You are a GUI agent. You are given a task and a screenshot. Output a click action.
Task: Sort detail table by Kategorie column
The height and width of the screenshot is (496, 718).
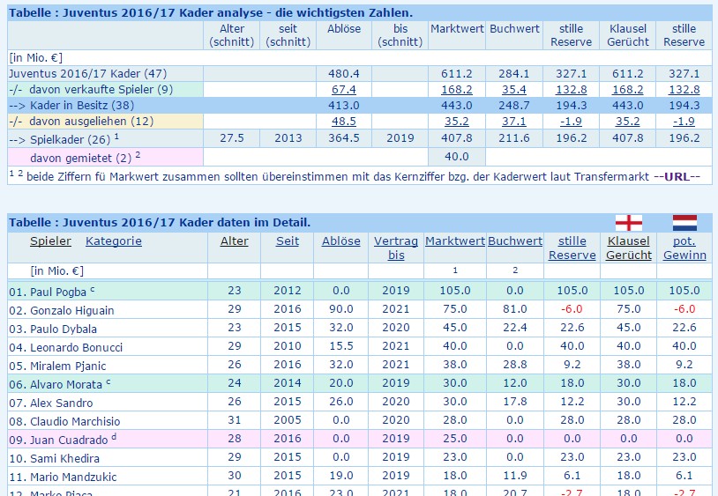(114, 241)
